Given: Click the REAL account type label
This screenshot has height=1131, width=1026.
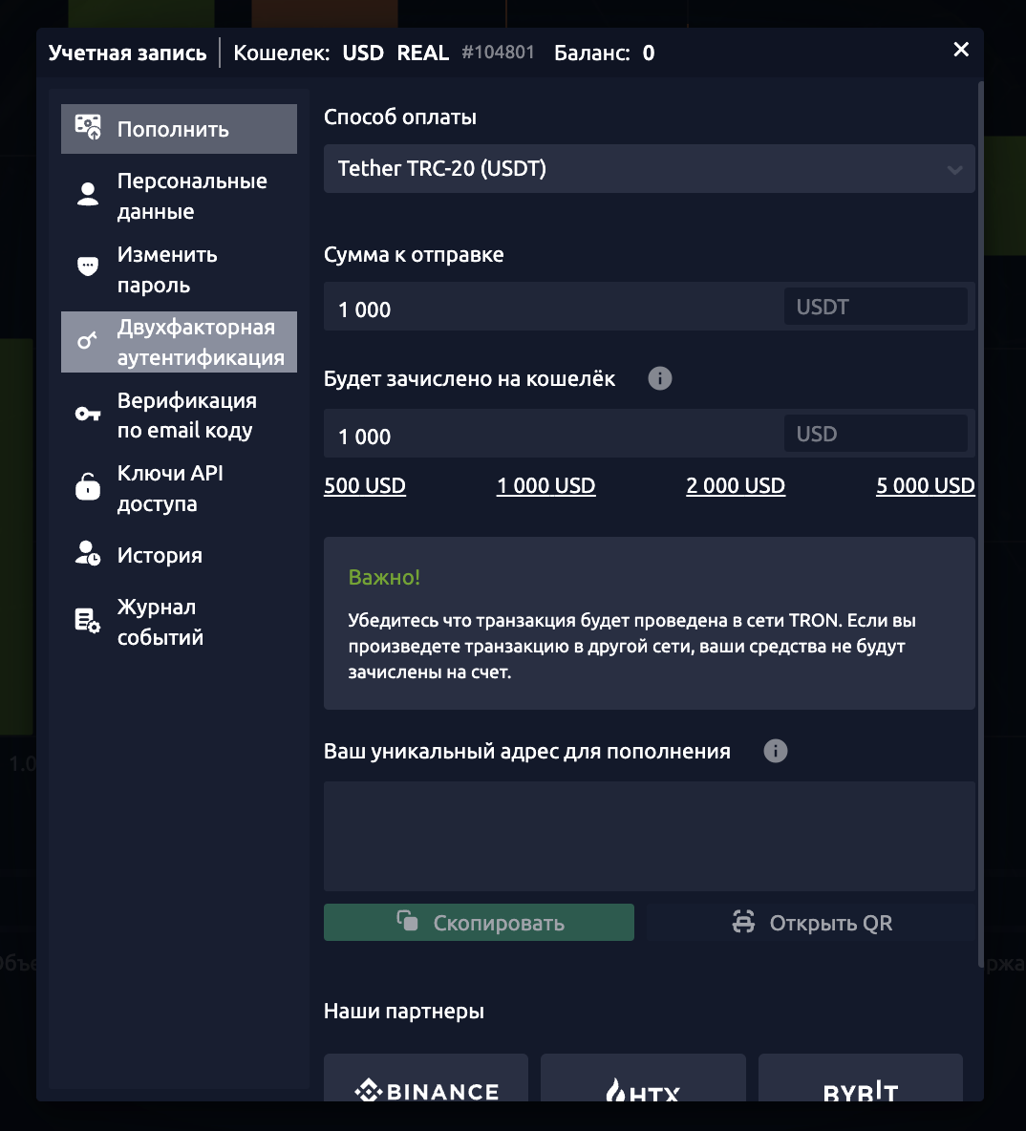Looking at the screenshot, I should 423,53.
